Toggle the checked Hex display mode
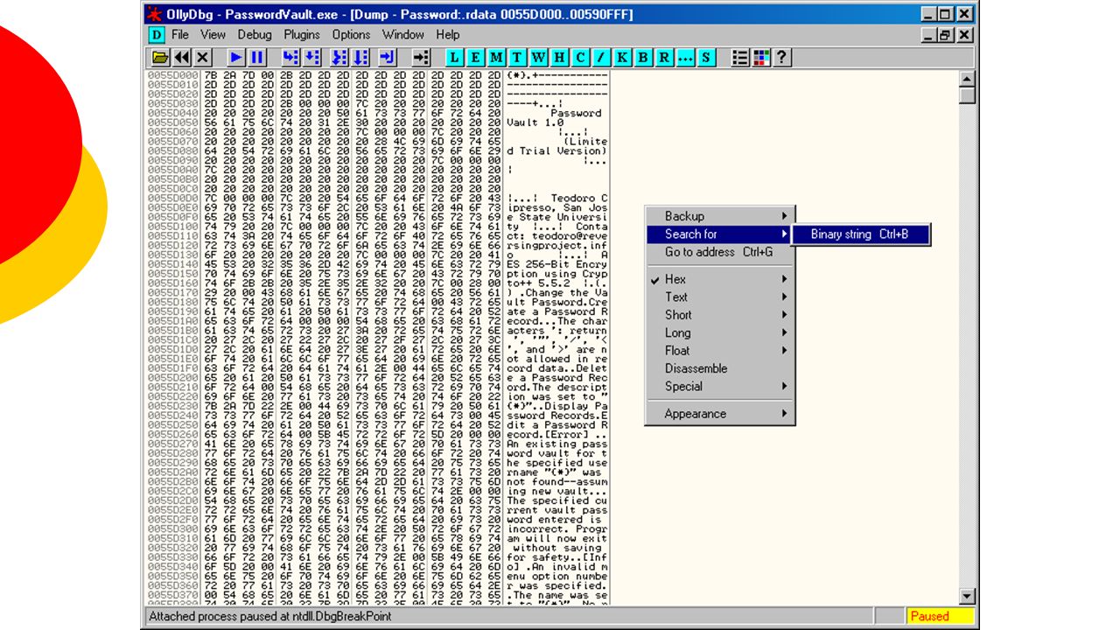The width and height of the screenshot is (1120, 630). coord(719,279)
